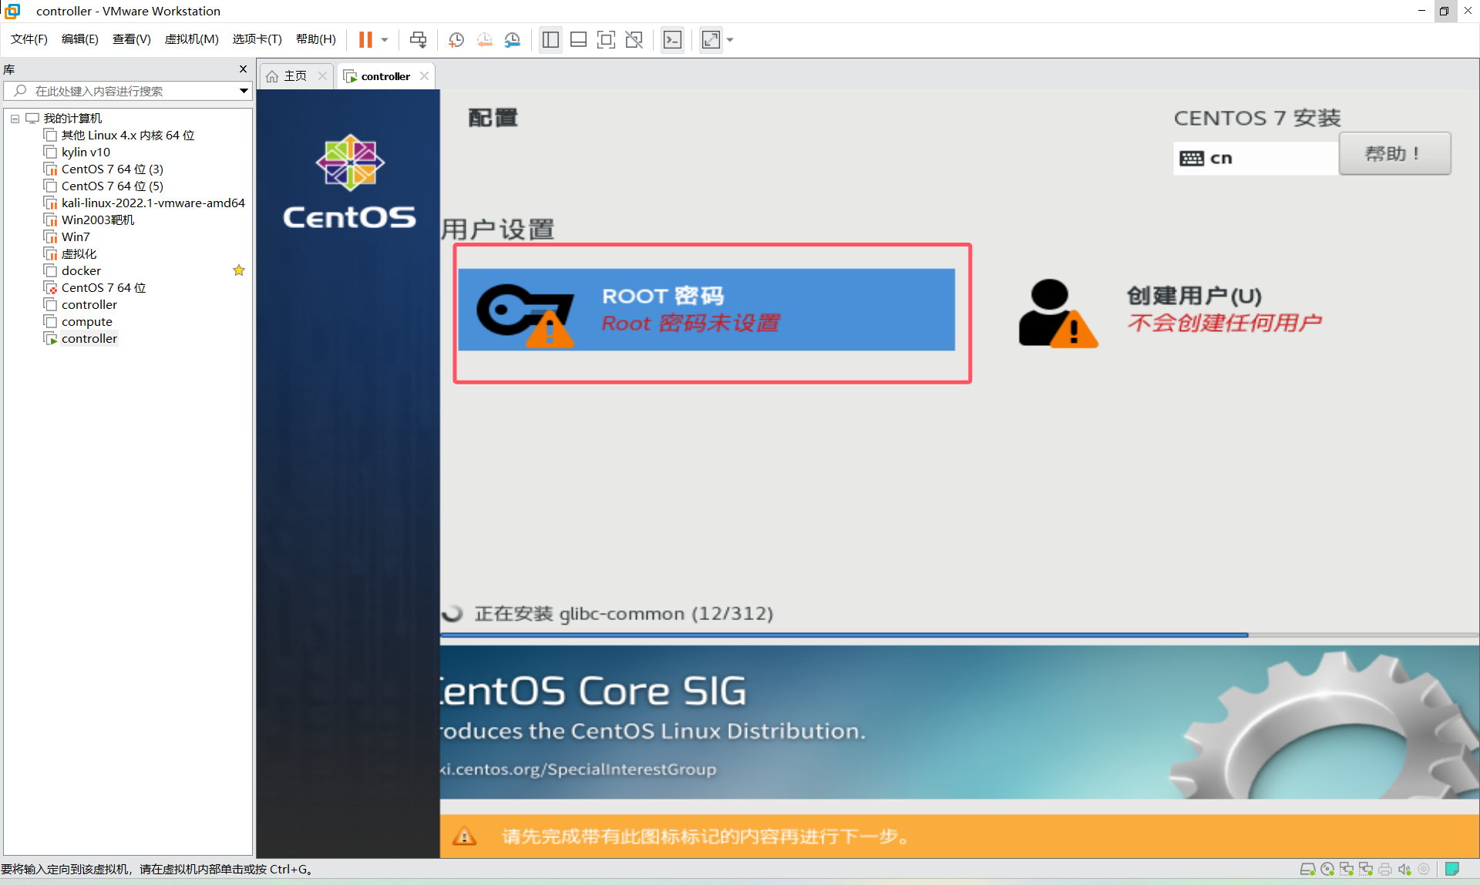Pause the virtual machine with the orange pause icon
The image size is (1480, 885).
pyautogui.click(x=365, y=40)
